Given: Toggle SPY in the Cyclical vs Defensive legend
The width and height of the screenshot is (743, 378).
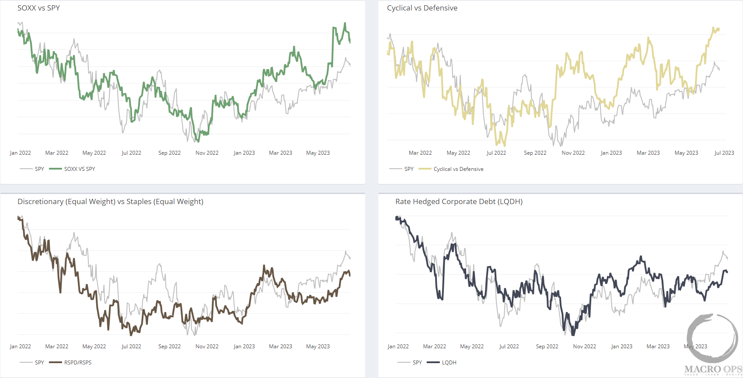Looking at the screenshot, I should 401,169.
